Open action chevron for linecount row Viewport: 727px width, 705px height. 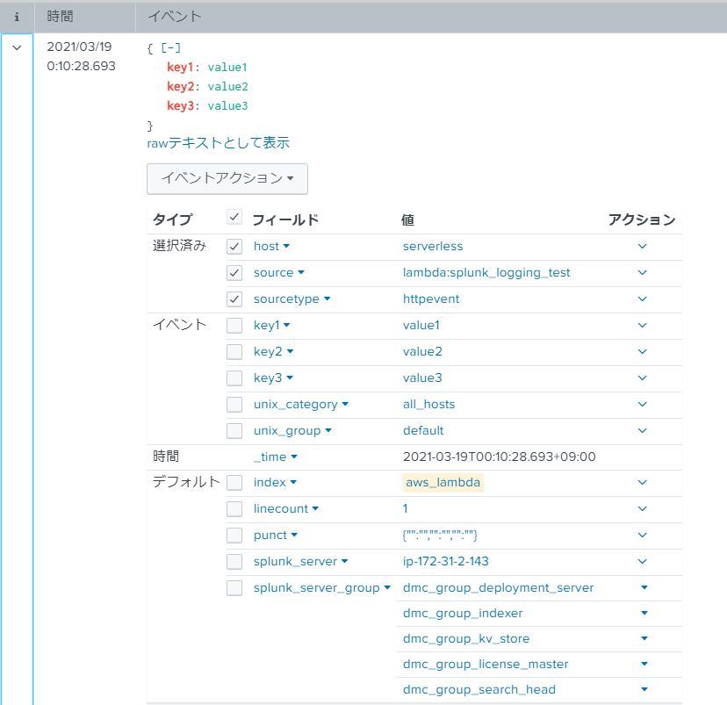[642, 509]
